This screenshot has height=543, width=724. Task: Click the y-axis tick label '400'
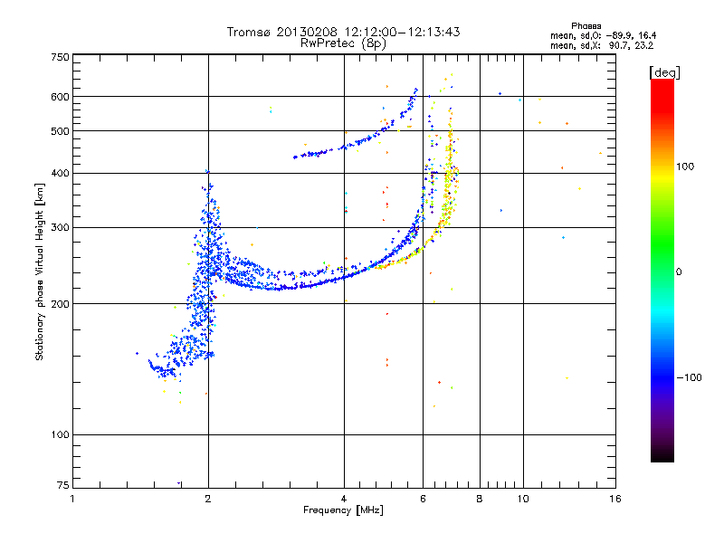pos(60,173)
